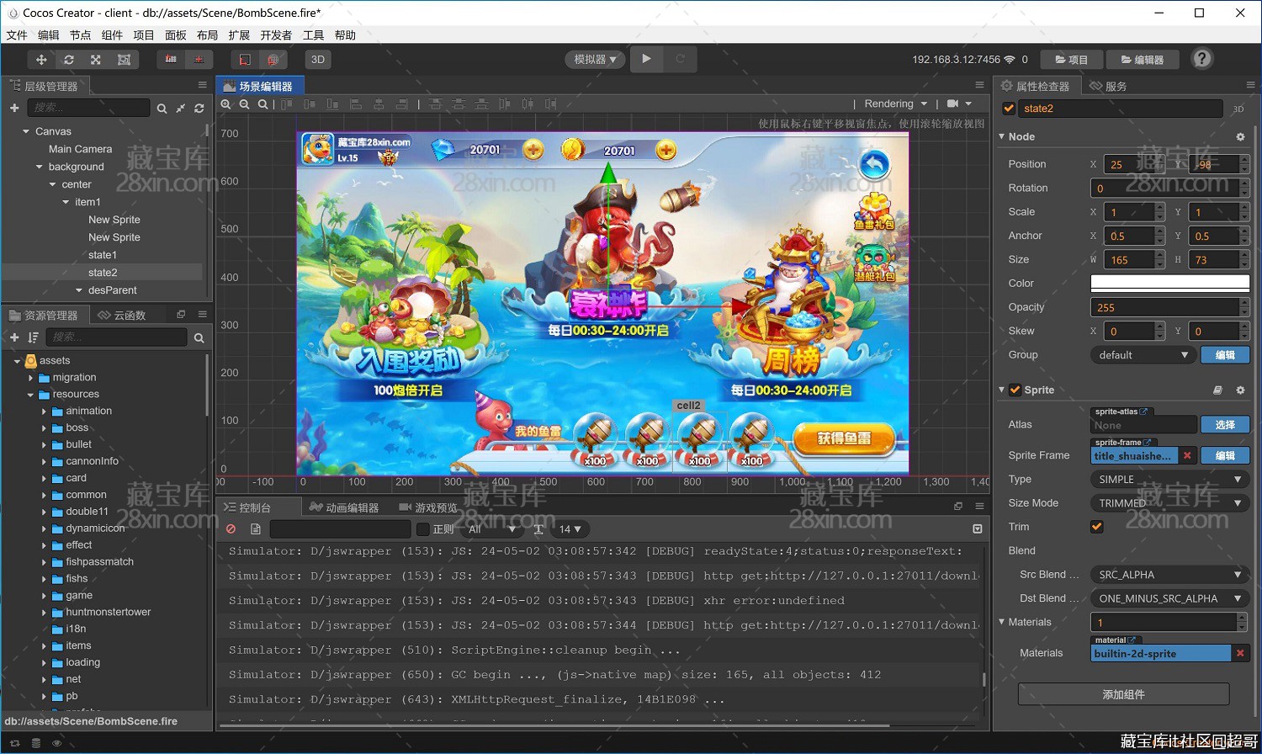Click the Sprite Frame edit button

1225,455
